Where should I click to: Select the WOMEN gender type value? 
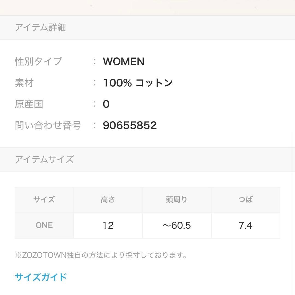pos(123,61)
